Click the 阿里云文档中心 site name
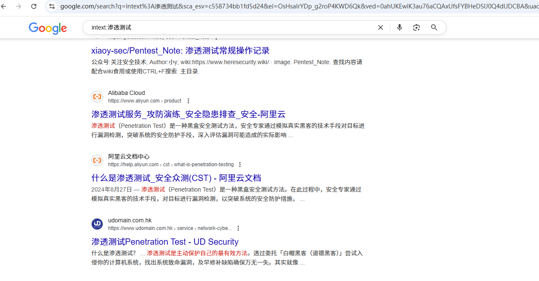 coord(129,157)
